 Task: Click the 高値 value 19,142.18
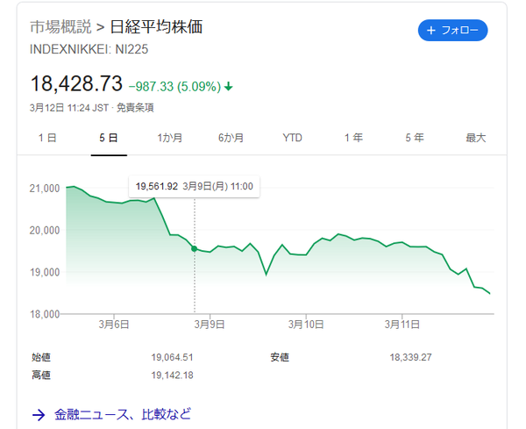[172, 375]
